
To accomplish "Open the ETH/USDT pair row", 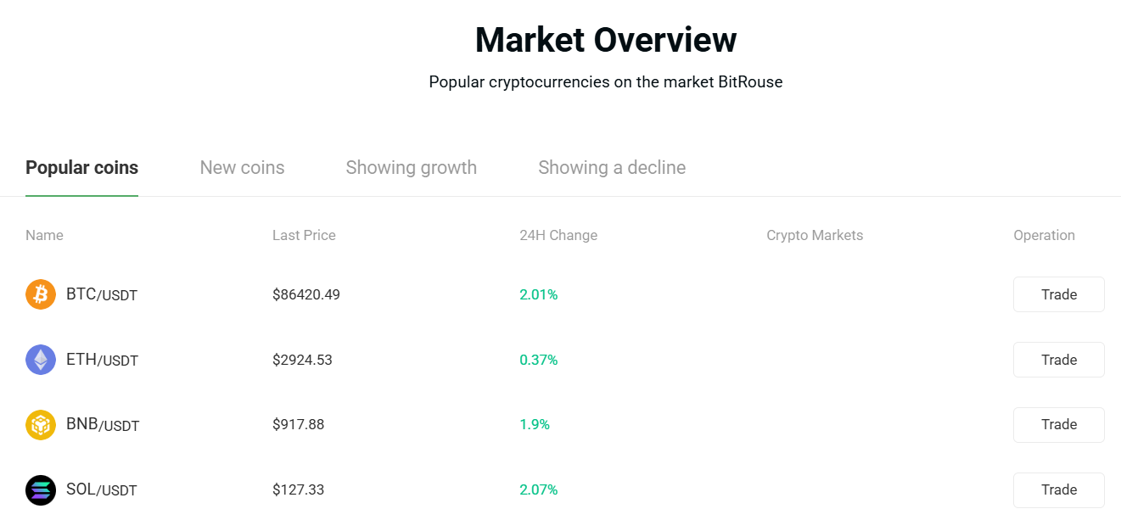I will click(x=102, y=360).
